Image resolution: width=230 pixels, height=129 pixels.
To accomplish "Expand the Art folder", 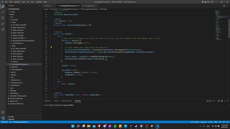I will pyautogui.click(x=12, y=17).
